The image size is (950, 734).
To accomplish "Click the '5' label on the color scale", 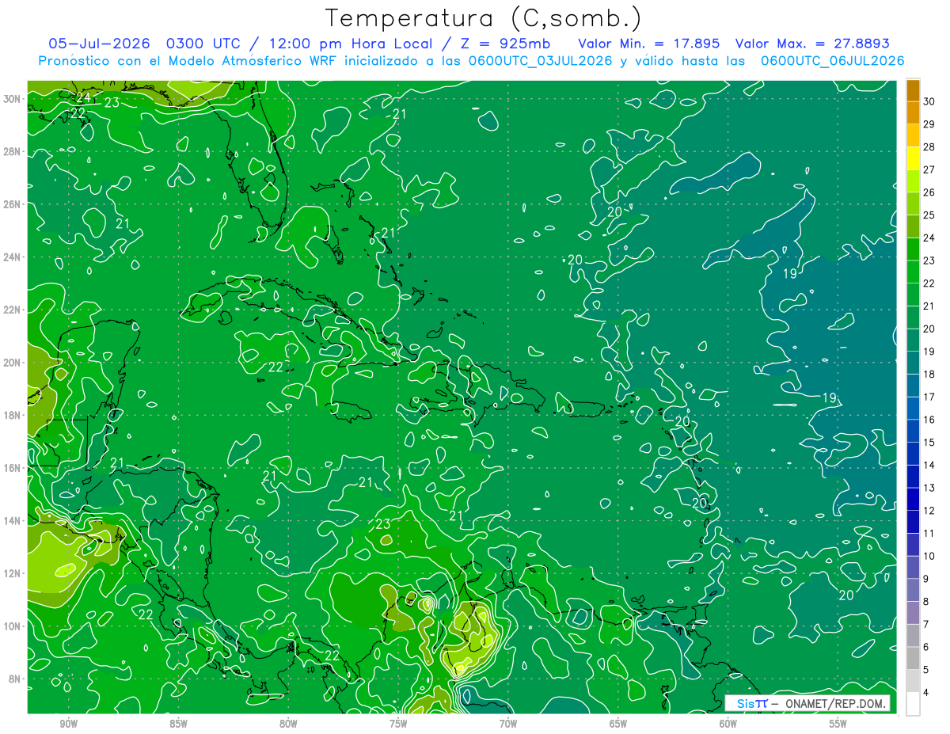I will tap(926, 670).
